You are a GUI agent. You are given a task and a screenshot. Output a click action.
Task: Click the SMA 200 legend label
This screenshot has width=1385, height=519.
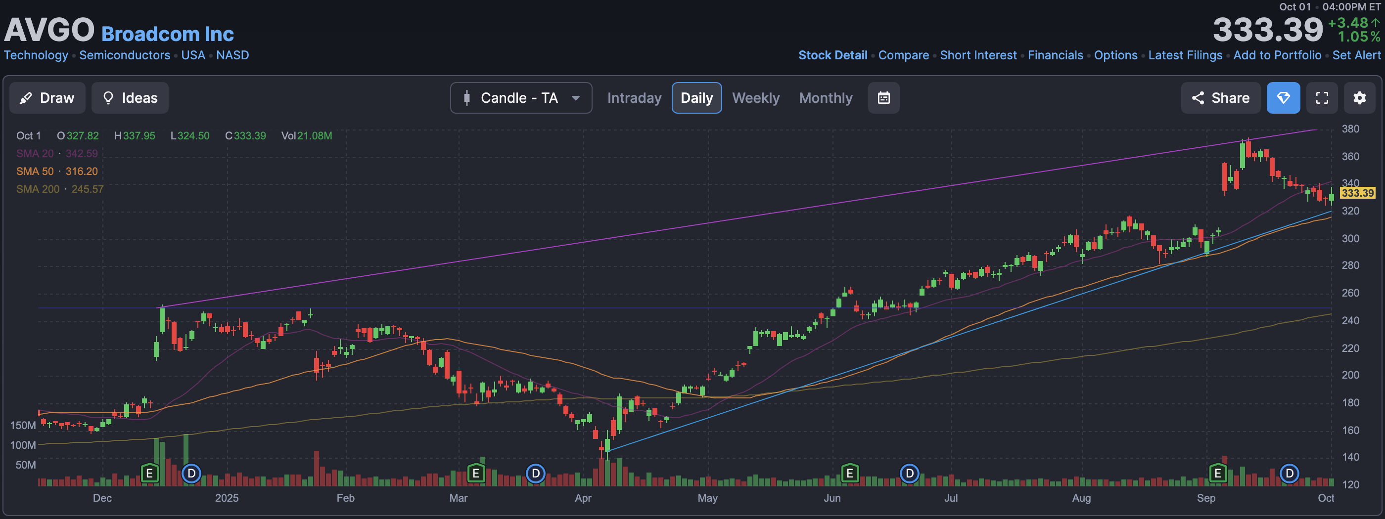pos(38,189)
